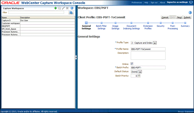Open help icon above the Cancel button
This screenshot has height=113, width=194.
[x=190, y=12]
